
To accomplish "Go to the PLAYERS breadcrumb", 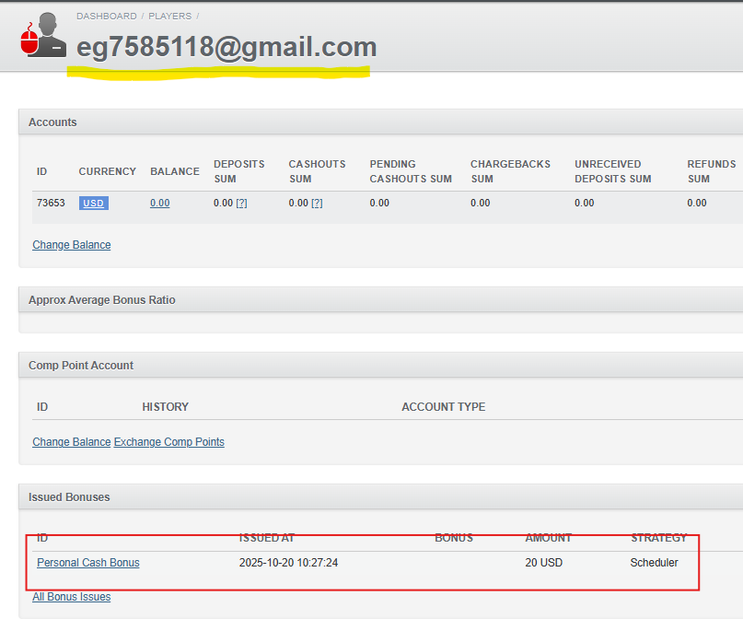I will click(x=169, y=17).
